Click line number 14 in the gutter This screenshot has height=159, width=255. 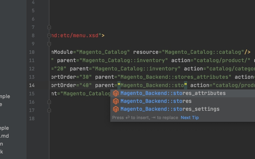[x=32, y=85]
